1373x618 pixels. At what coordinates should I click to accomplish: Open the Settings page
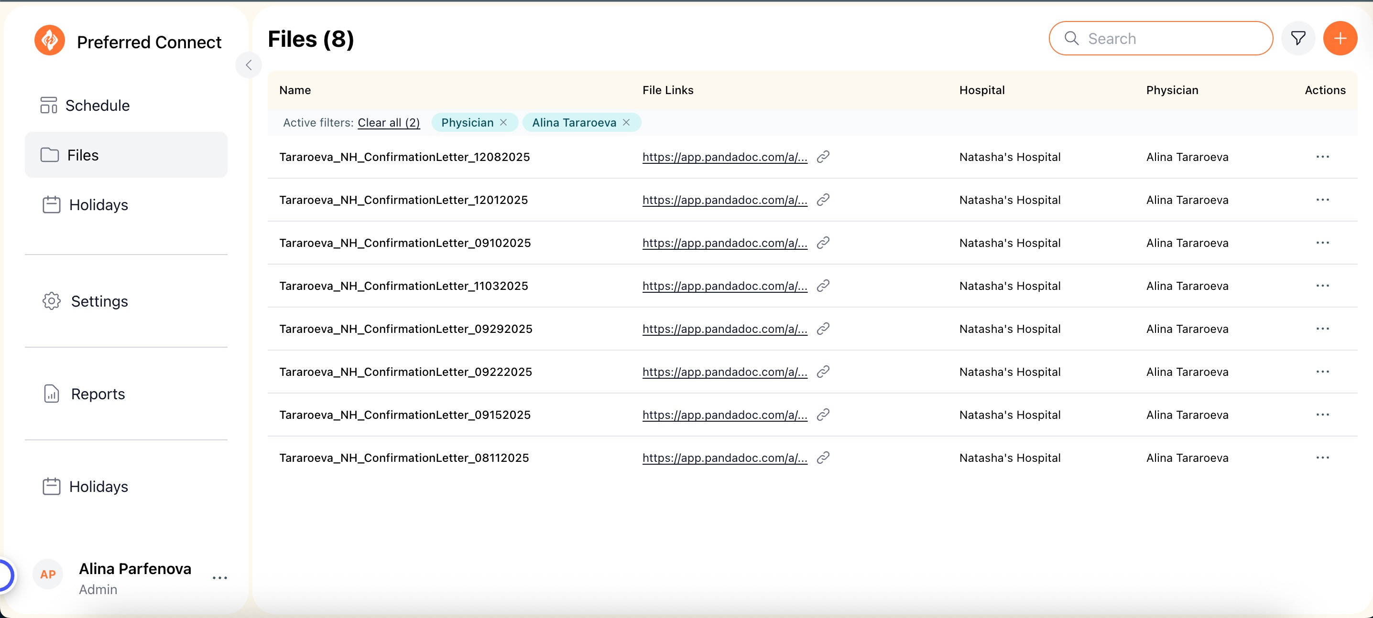(x=126, y=301)
